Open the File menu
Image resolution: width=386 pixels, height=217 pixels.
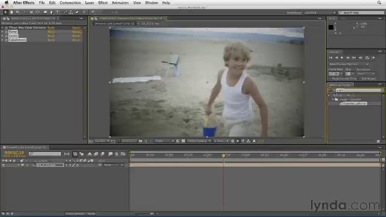(42, 2)
